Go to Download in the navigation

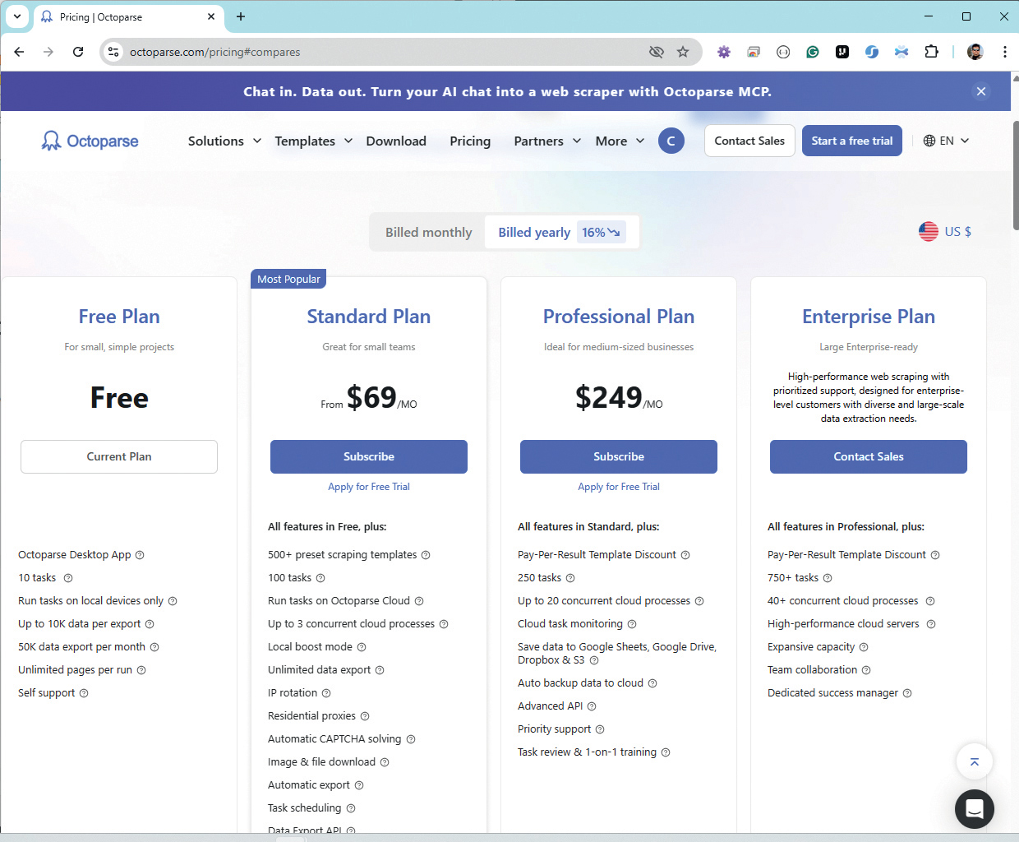coord(396,141)
